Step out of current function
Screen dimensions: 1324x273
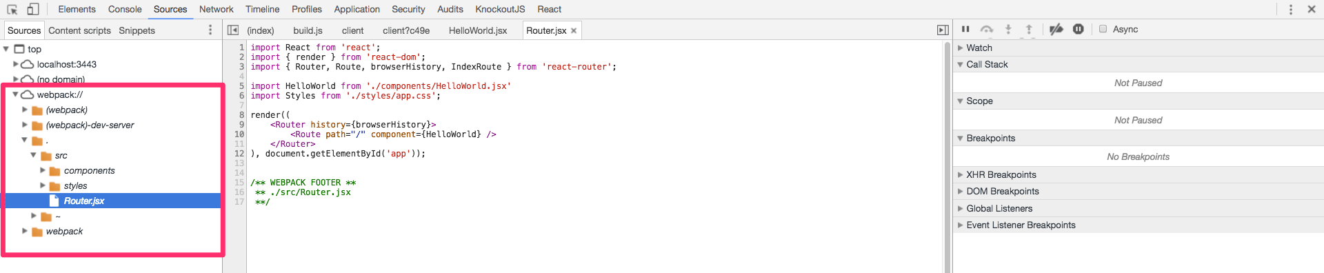[1029, 29]
